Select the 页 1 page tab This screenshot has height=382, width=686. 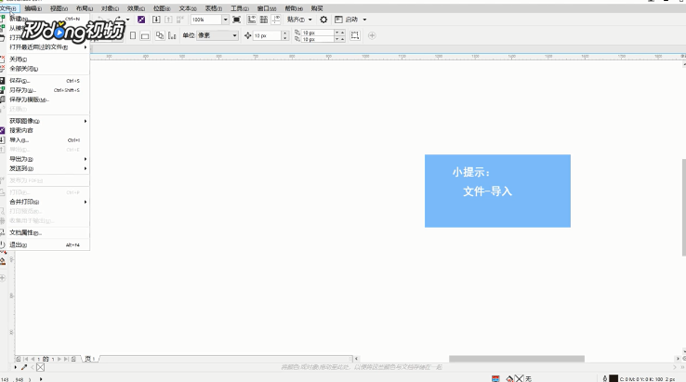coord(90,359)
